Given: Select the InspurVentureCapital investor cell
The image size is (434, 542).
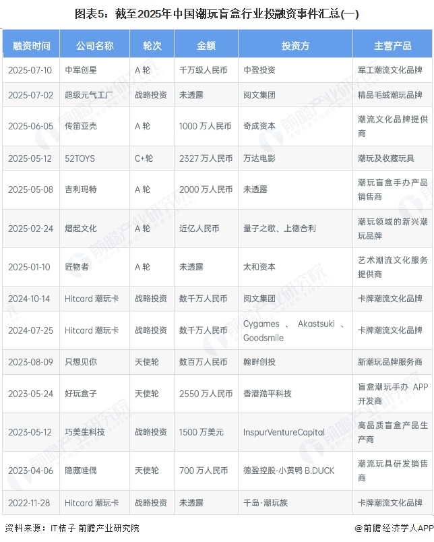Looking at the screenshot, I should (x=284, y=432).
